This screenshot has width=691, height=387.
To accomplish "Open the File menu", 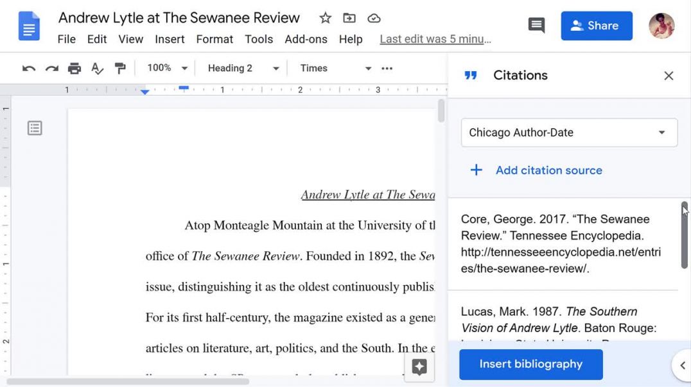I will tap(67, 39).
